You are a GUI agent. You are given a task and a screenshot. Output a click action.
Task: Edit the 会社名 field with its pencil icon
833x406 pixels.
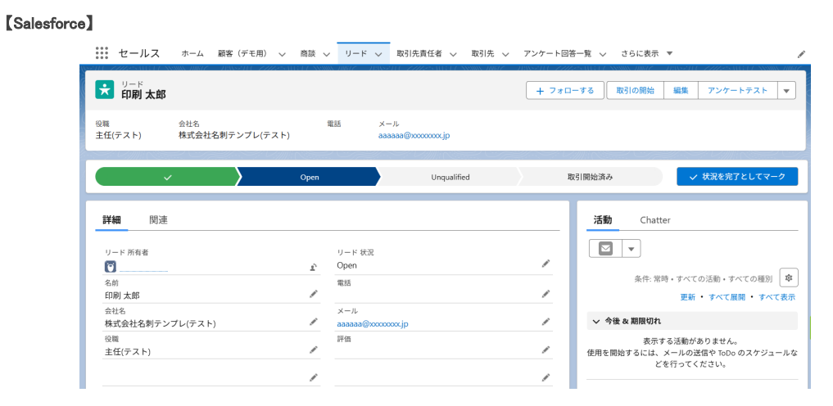click(x=314, y=321)
